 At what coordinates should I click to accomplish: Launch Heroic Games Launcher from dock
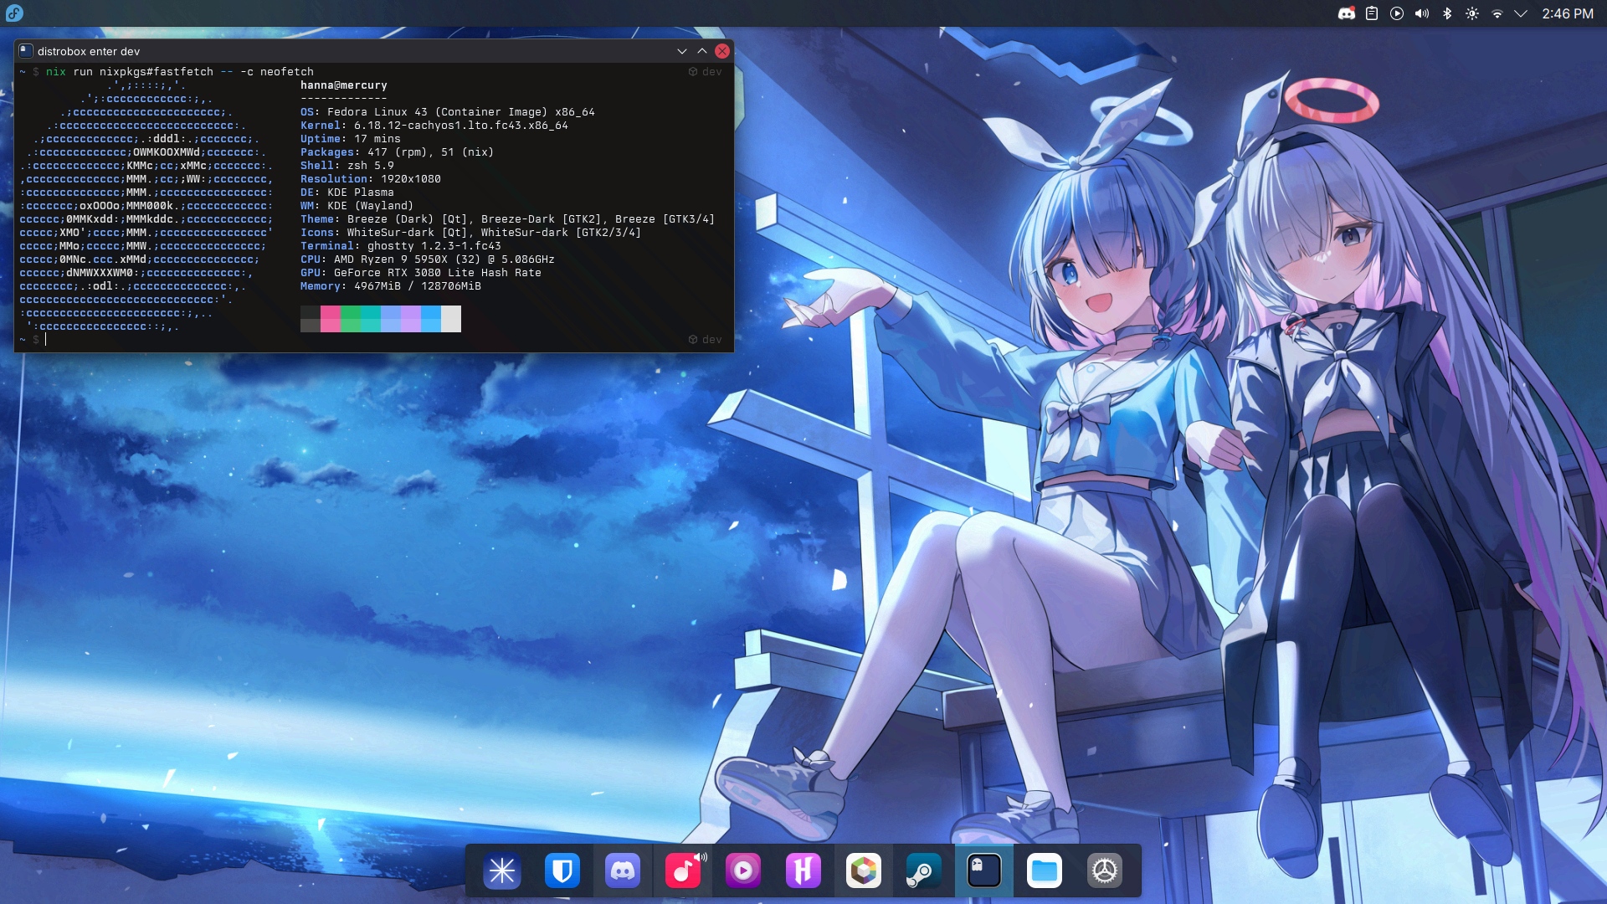coord(803,871)
